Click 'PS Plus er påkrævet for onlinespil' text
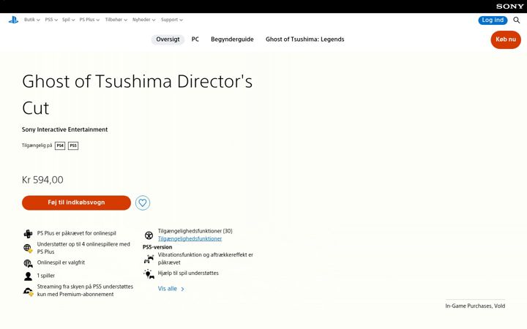 pyautogui.click(x=77, y=233)
